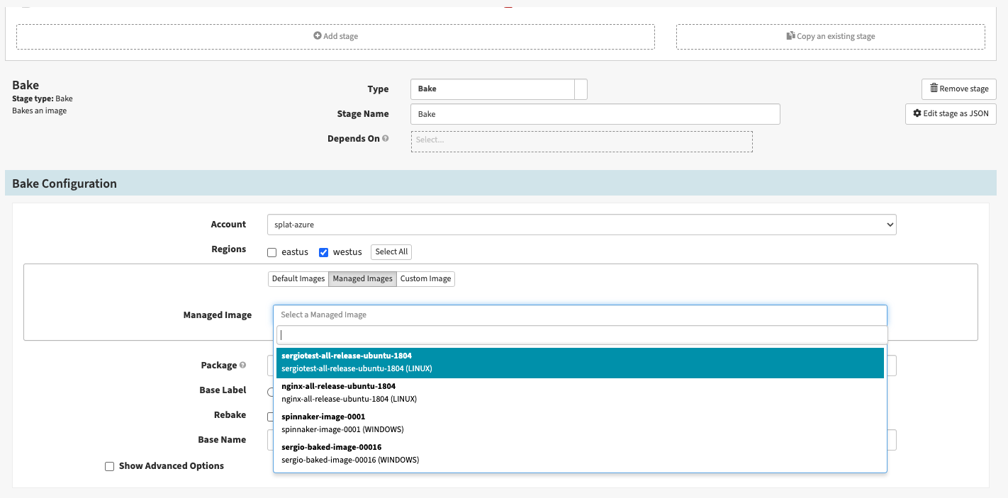This screenshot has height=498, width=1008.
Task: Click the gear icon on Edit stage as JSON
Action: [917, 113]
